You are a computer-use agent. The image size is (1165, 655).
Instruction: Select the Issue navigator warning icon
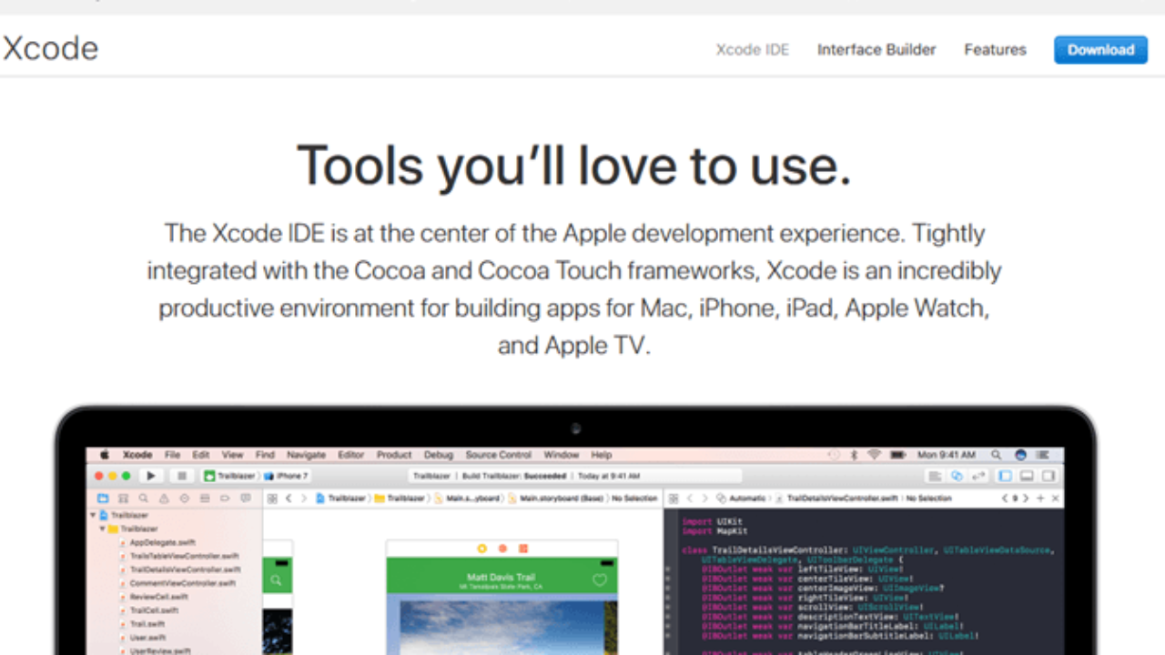(164, 499)
